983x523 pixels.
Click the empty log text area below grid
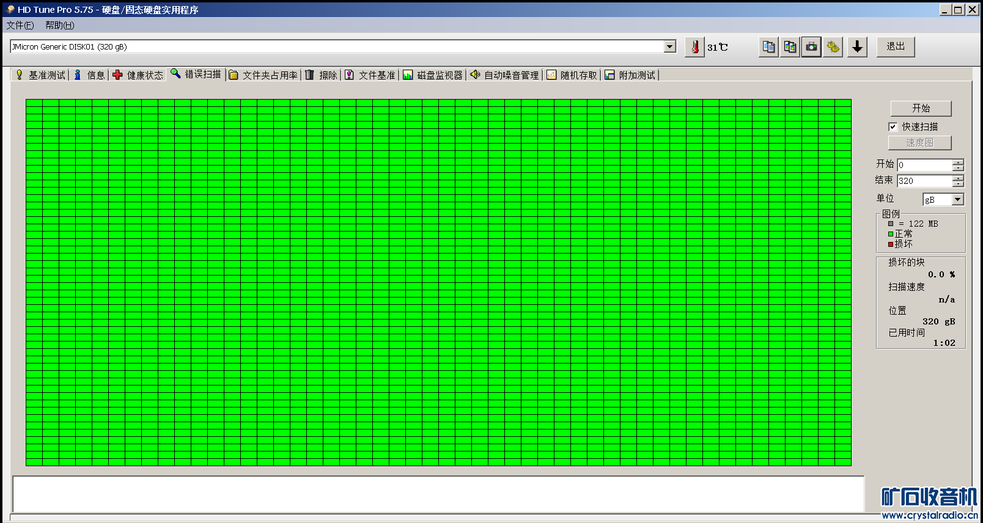click(x=438, y=494)
